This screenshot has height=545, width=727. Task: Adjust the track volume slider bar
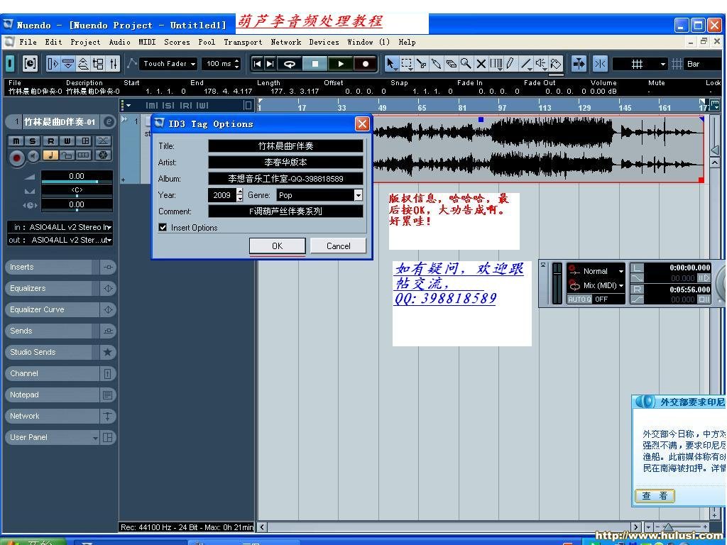(x=77, y=182)
